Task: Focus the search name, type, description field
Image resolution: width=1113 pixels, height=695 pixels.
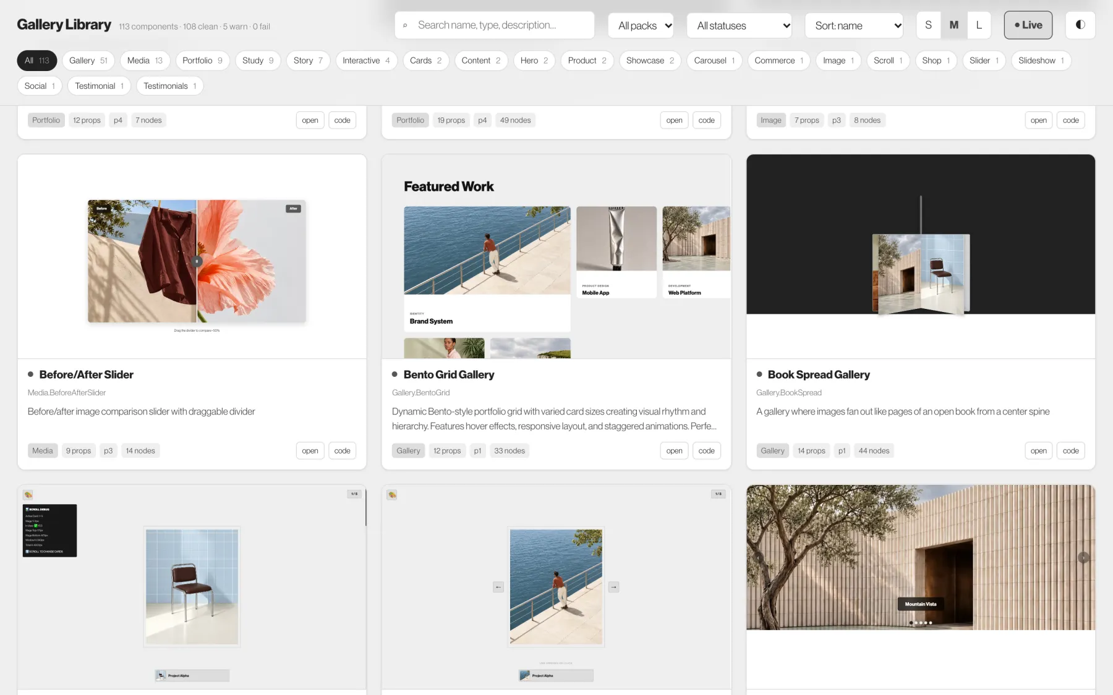Action: point(495,25)
